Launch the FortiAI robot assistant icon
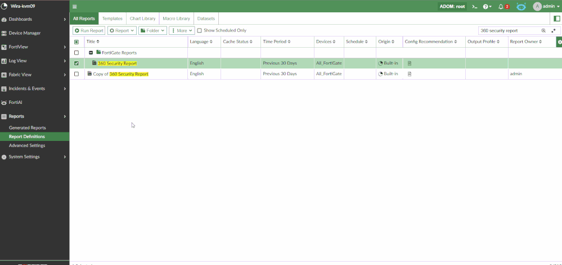 click(521, 6)
